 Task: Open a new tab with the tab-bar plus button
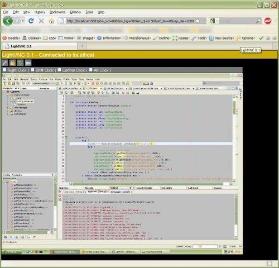click(x=82, y=46)
